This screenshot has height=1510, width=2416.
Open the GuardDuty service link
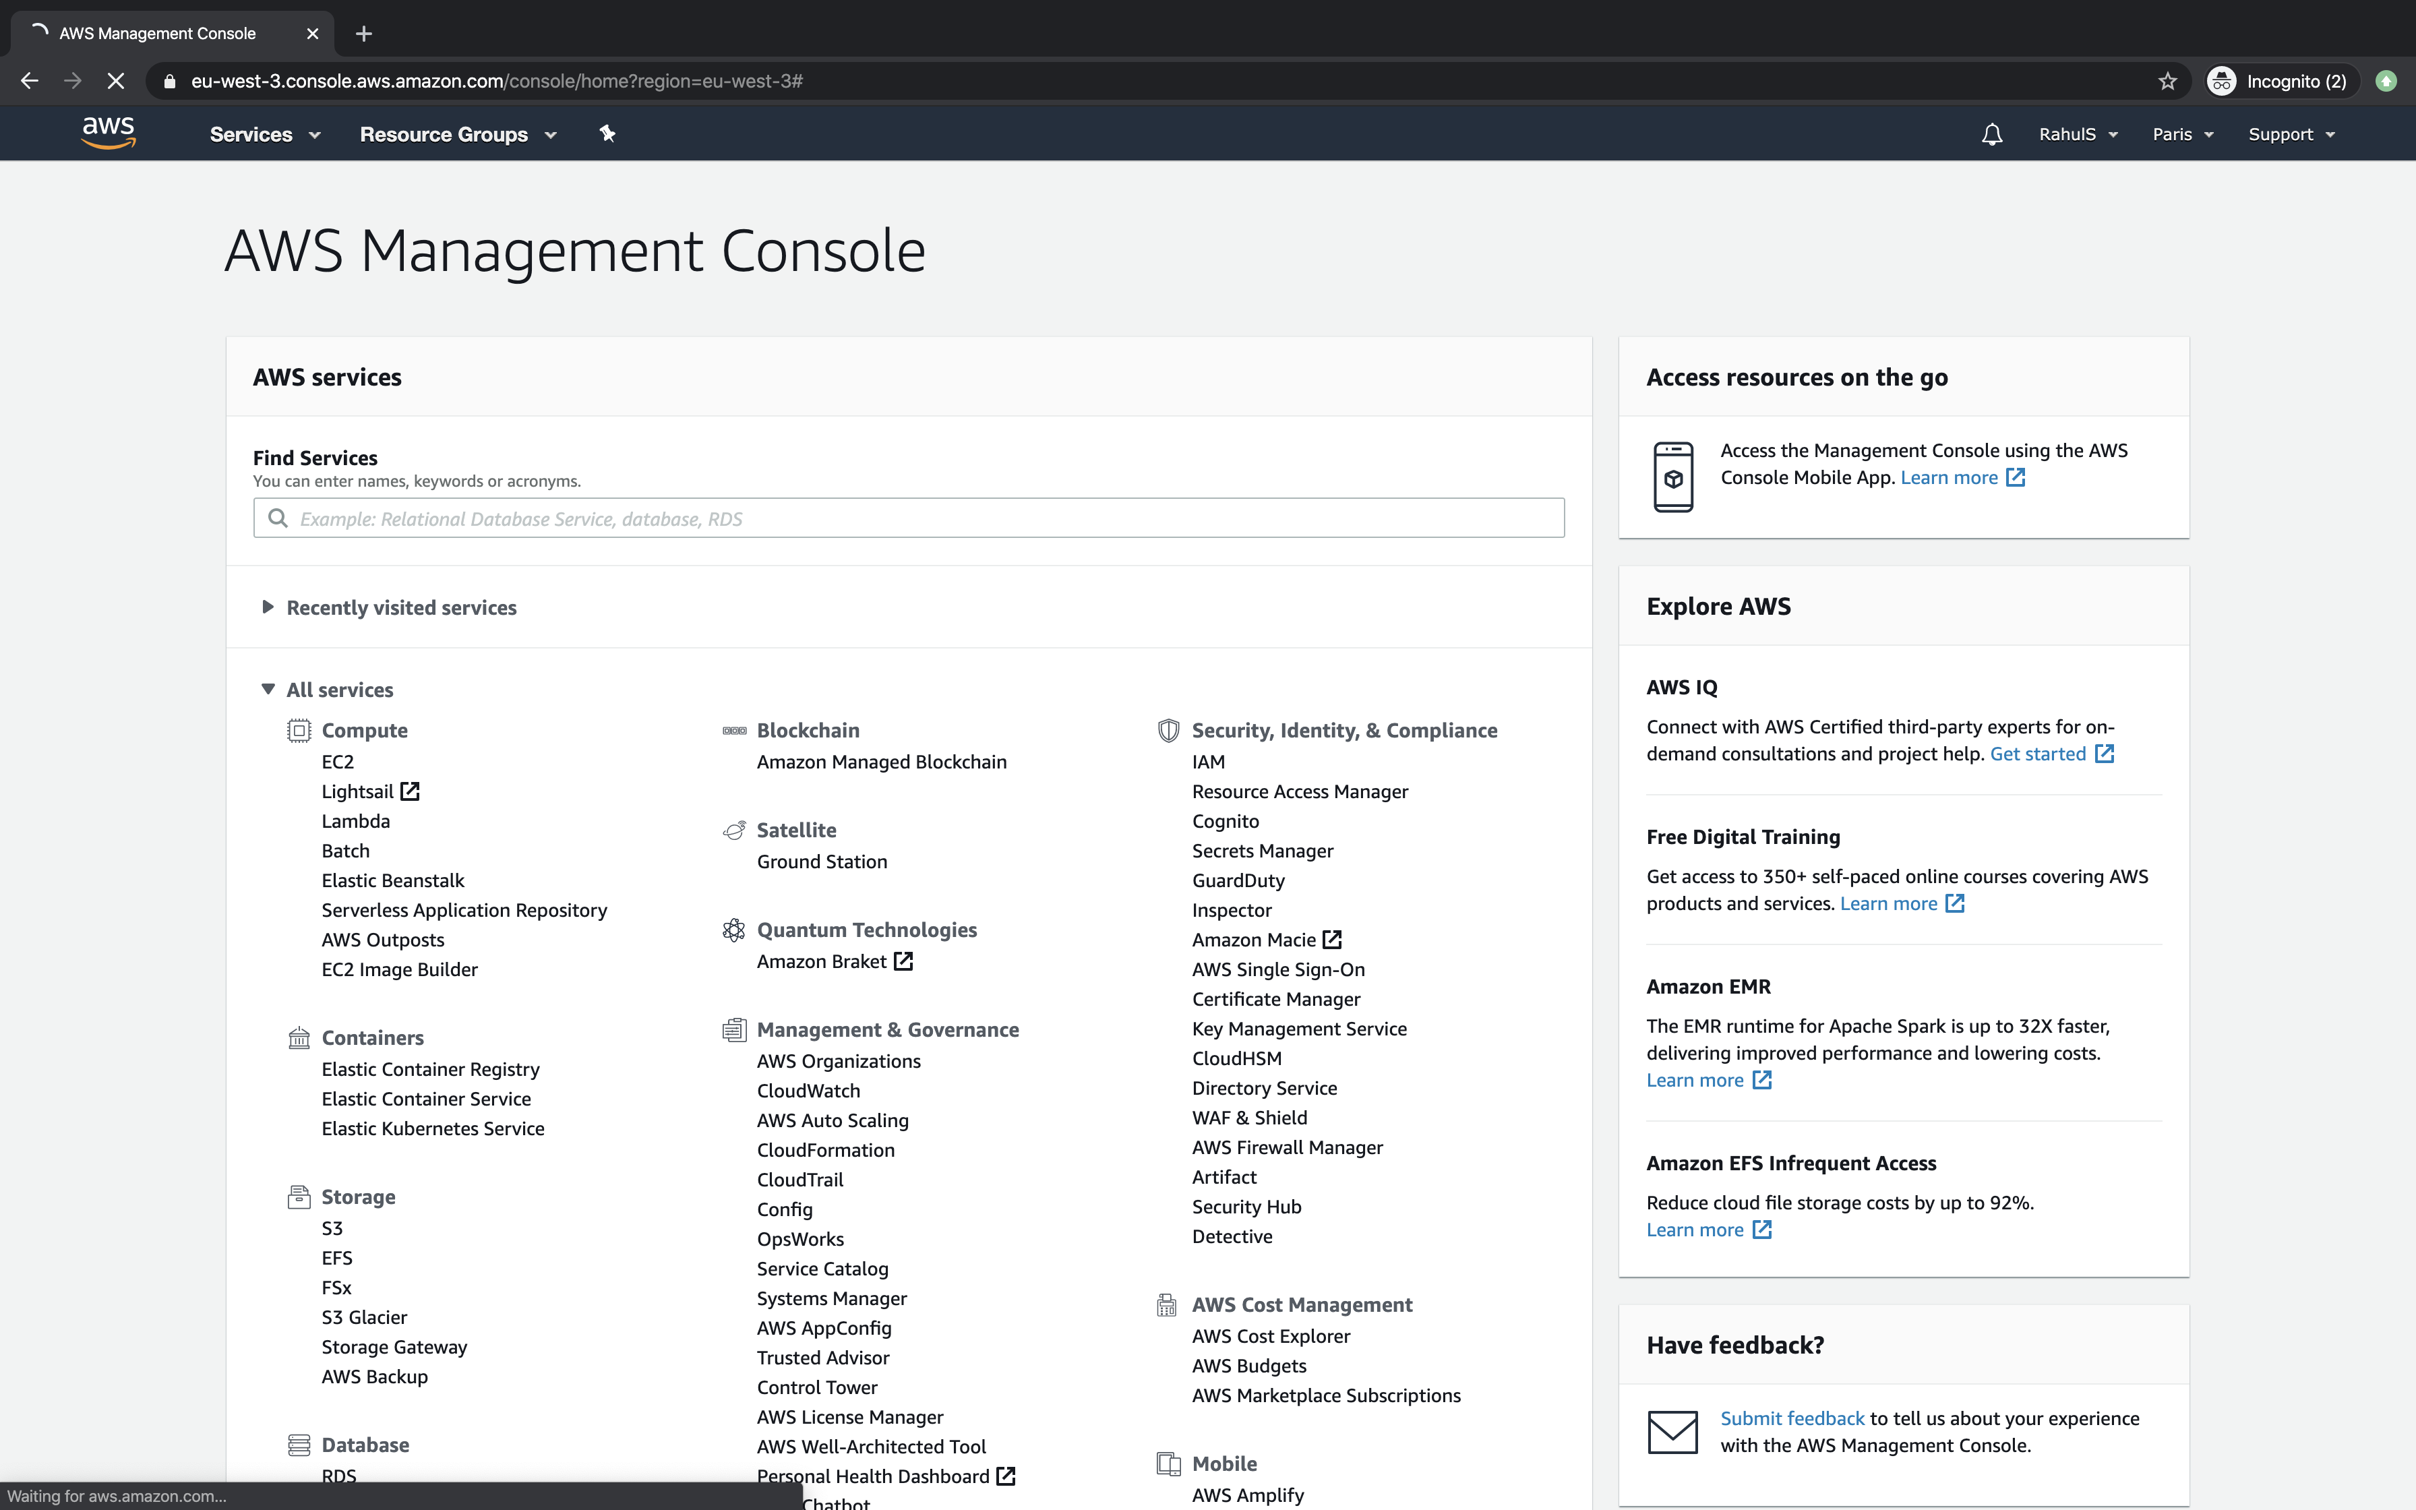(x=1238, y=880)
